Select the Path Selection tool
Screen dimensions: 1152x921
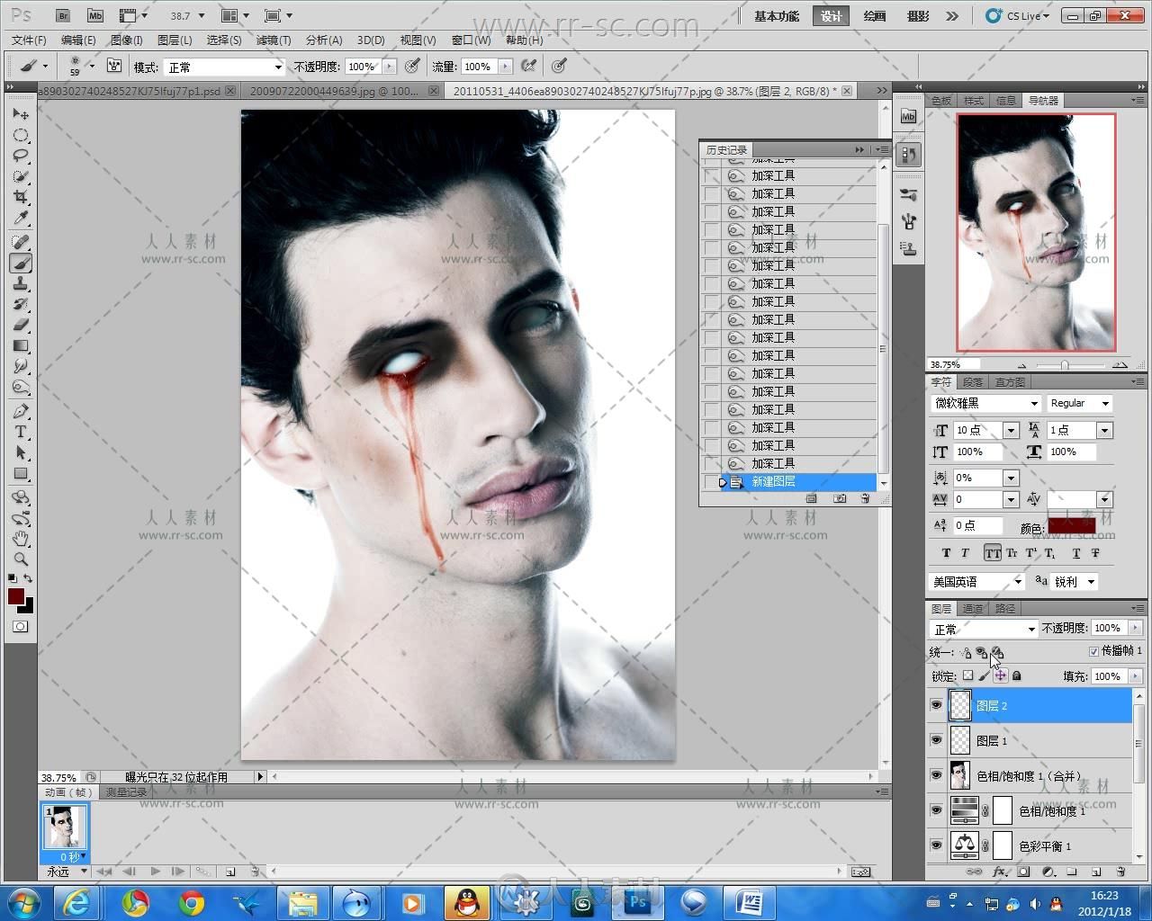point(21,452)
